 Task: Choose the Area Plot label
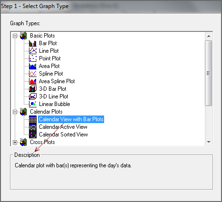click(x=49, y=66)
